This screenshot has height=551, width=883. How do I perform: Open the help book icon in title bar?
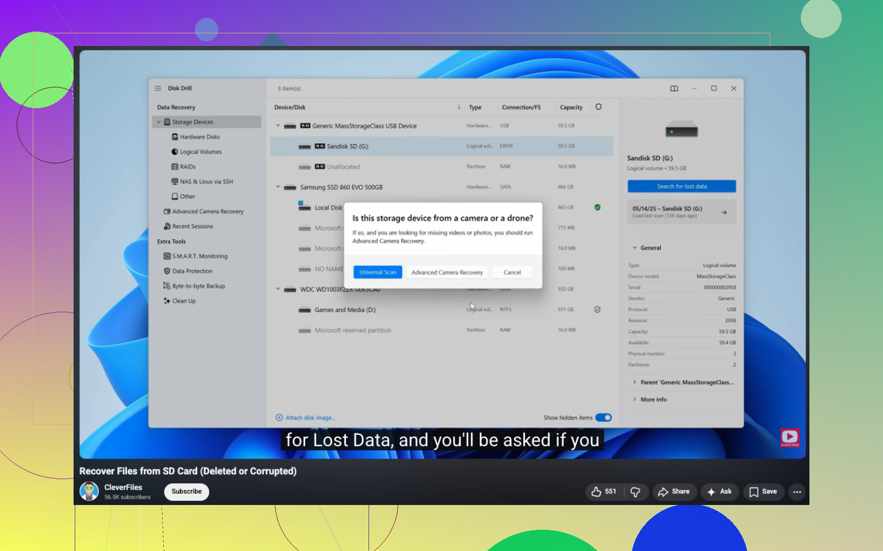tap(674, 89)
